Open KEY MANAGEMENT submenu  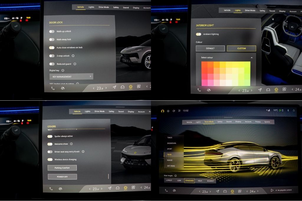[x=71, y=77]
